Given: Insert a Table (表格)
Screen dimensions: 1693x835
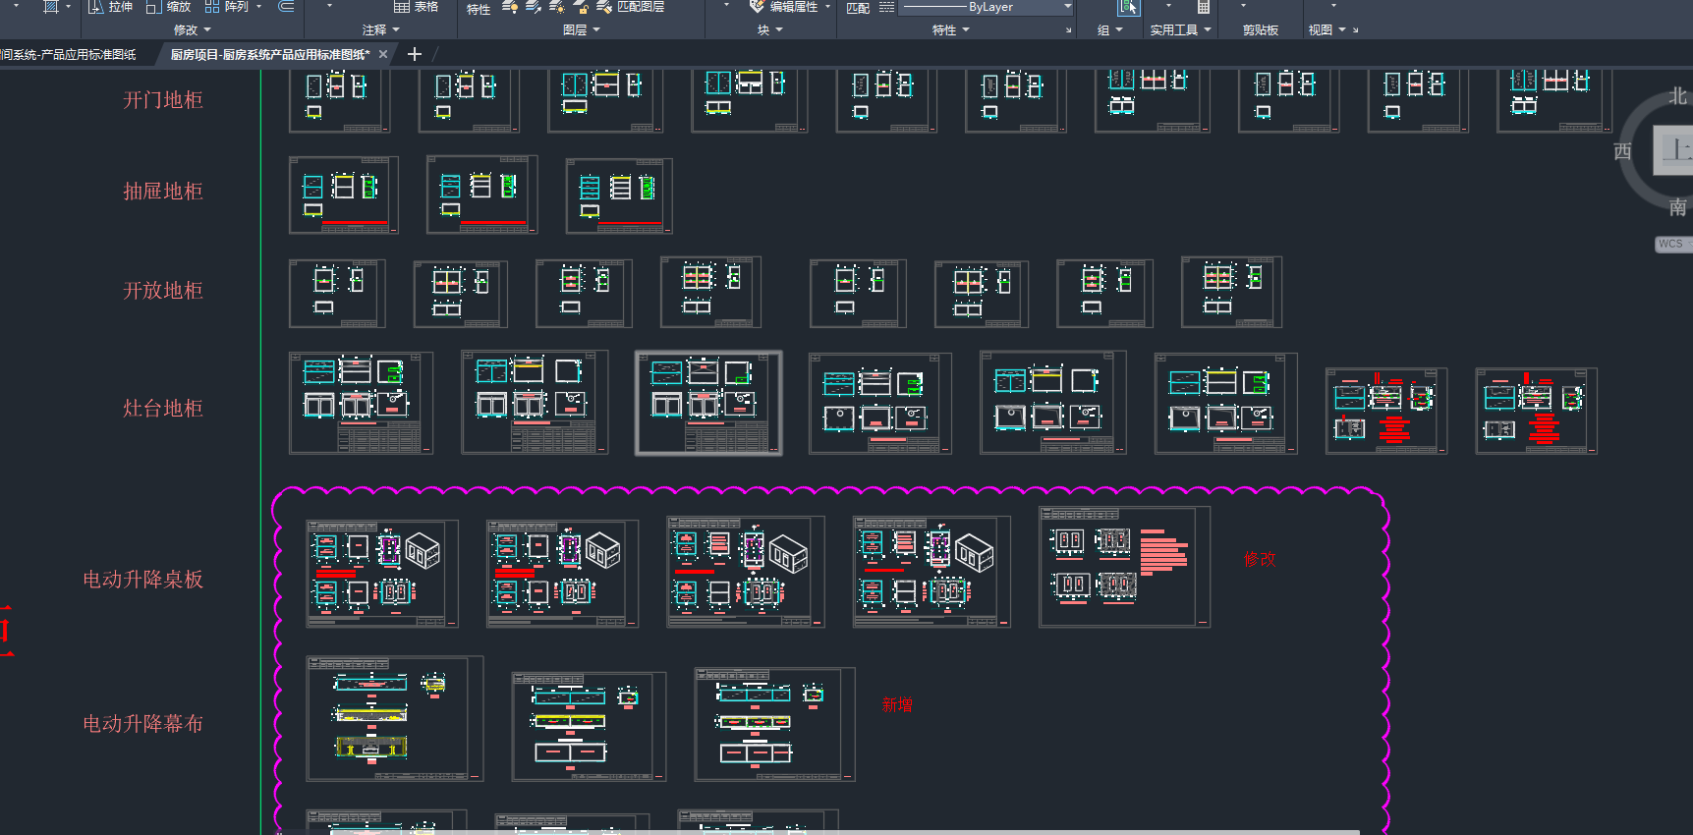Looking at the screenshot, I should 416,7.
